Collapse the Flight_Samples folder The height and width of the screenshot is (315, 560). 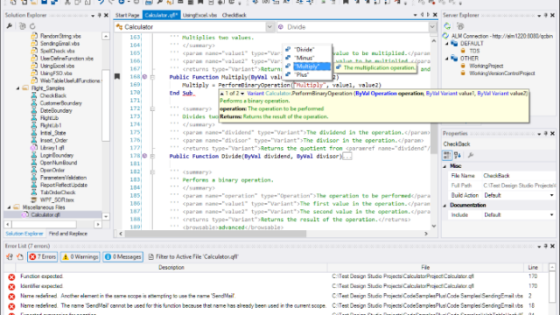[x=17, y=88]
